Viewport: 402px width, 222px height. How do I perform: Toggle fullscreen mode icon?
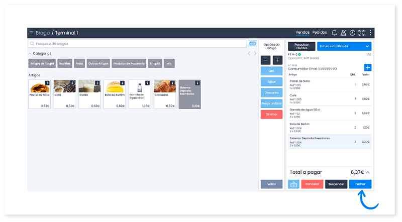click(361, 33)
